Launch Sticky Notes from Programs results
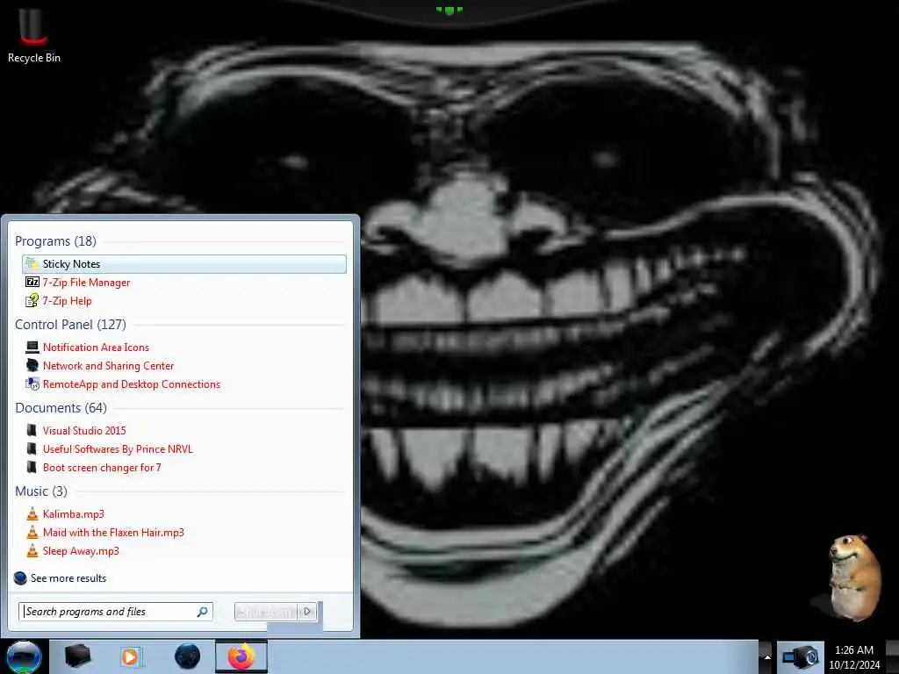The height and width of the screenshot is (674, 899). point(184,263)
